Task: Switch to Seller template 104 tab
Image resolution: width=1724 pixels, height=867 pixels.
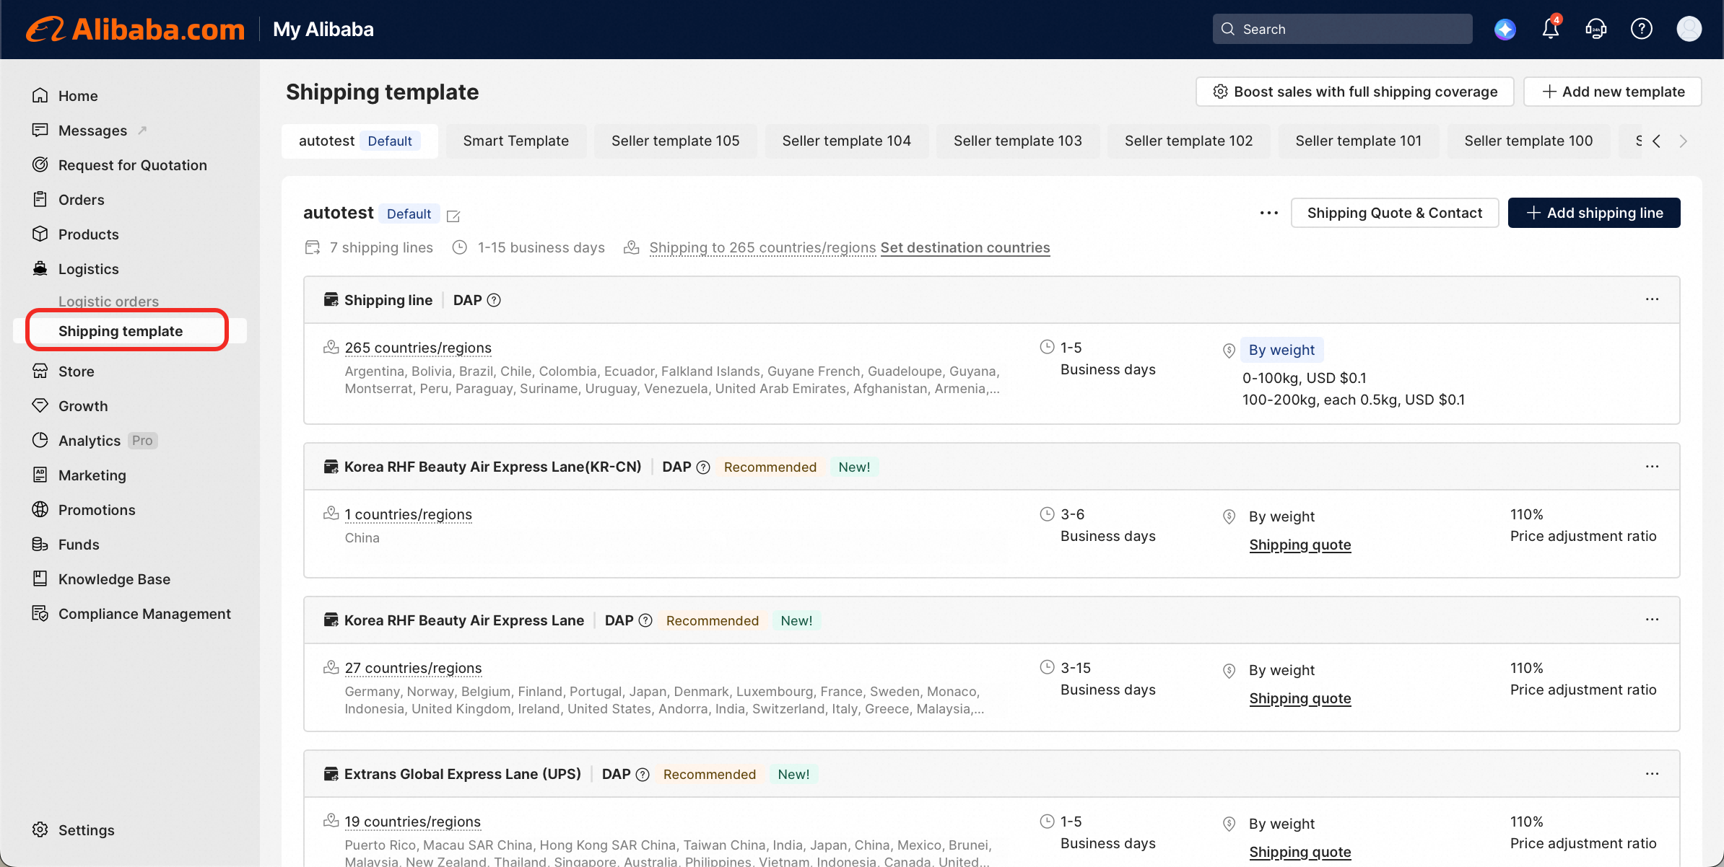Action: coord(847,141)
